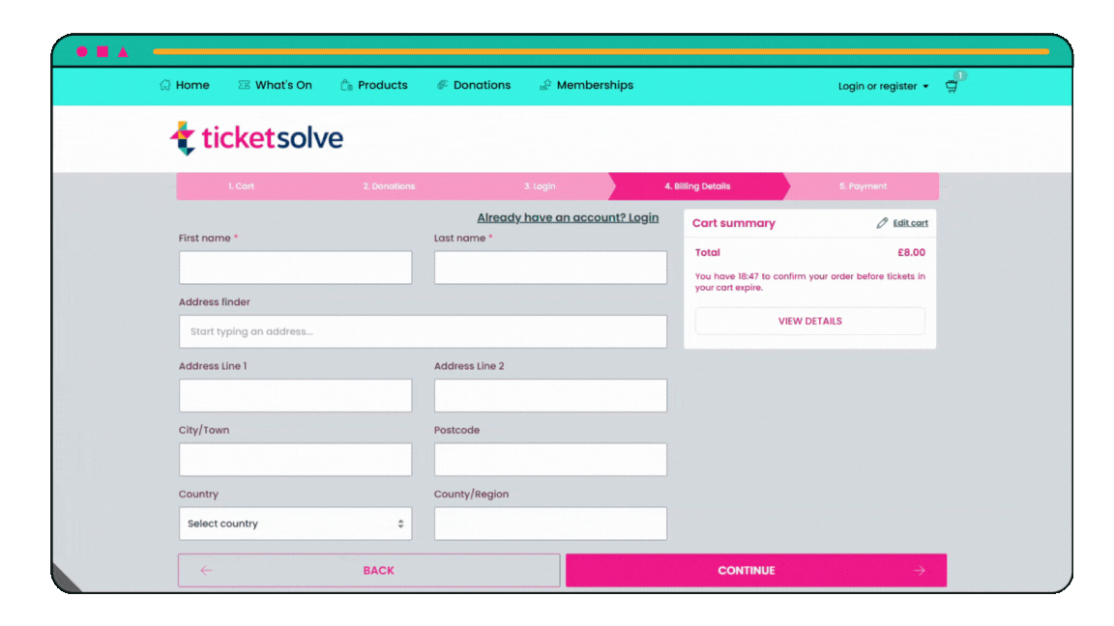Click the What's On ticket icon

(x=244, y=85)
